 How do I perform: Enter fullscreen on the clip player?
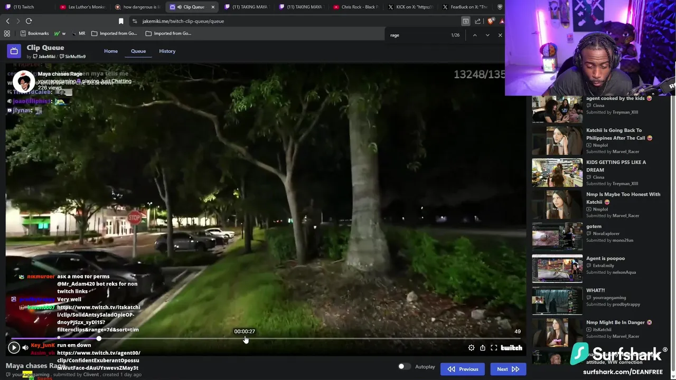(494, 348)
